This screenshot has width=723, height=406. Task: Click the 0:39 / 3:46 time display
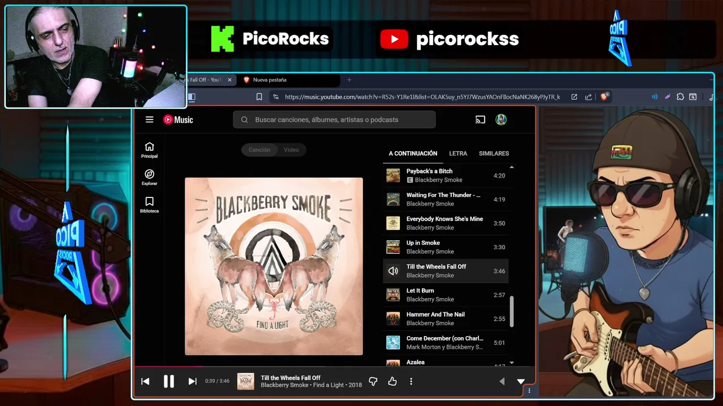pyautogui.click(x=217, y=381)
